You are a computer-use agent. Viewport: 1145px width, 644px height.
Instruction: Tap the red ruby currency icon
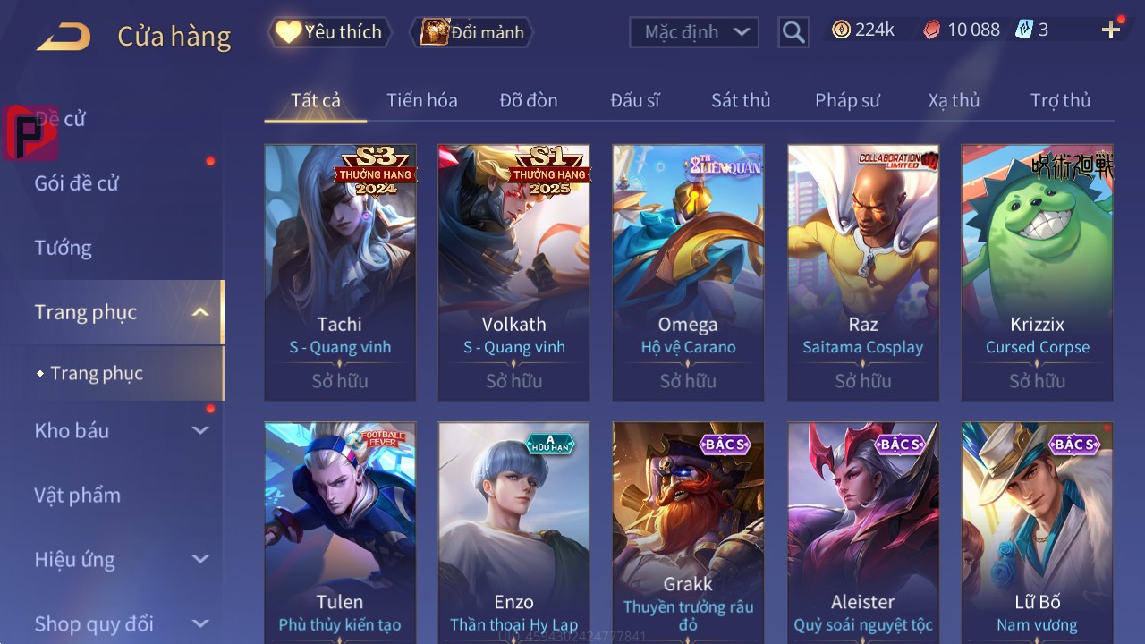tap(932, 30)
